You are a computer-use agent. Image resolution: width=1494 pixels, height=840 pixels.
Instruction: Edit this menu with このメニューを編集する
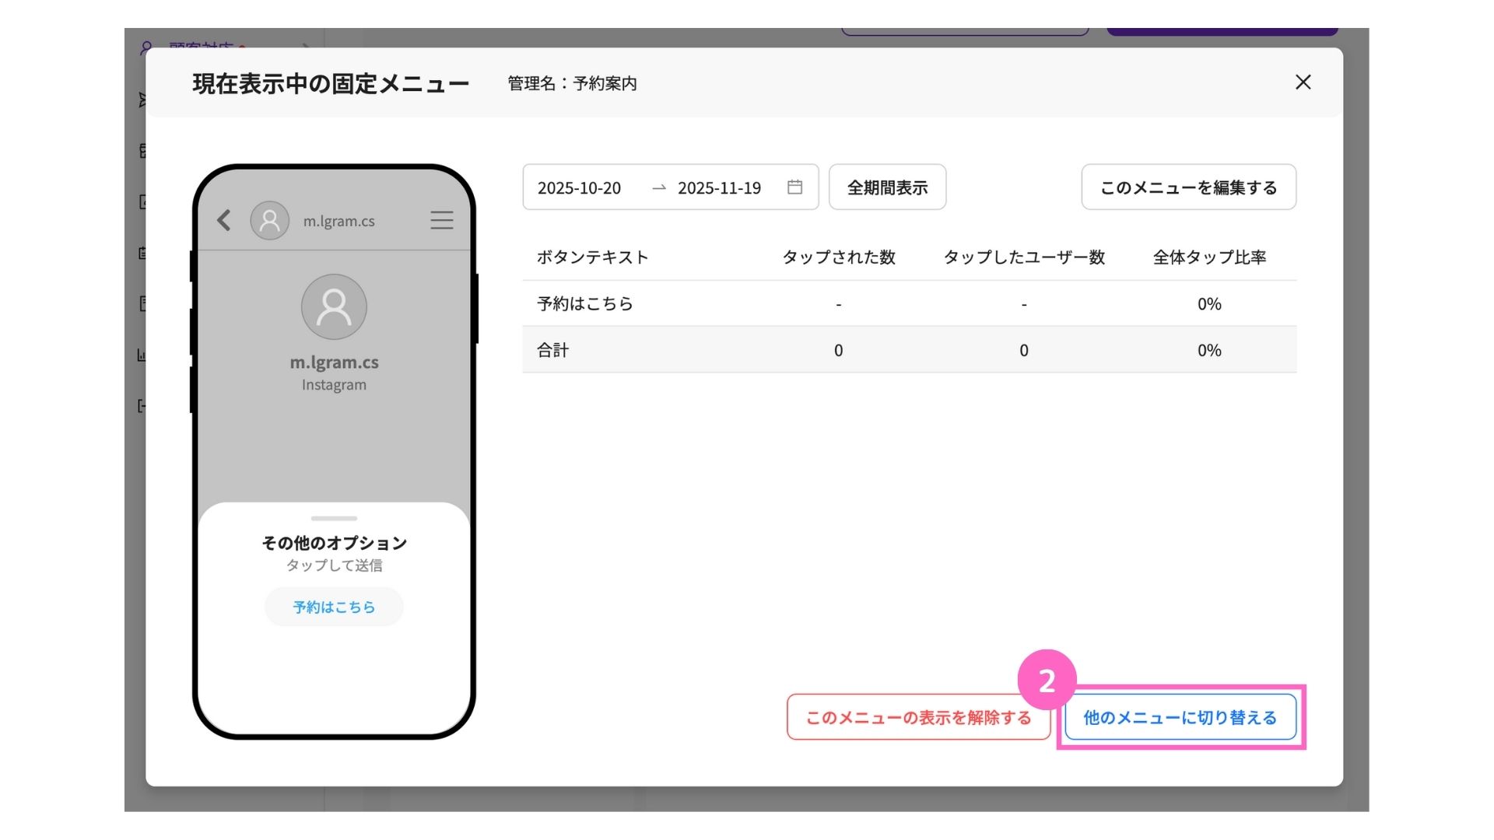[1188, 187]
